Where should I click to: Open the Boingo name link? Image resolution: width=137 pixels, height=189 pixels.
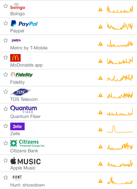(17, 14)
